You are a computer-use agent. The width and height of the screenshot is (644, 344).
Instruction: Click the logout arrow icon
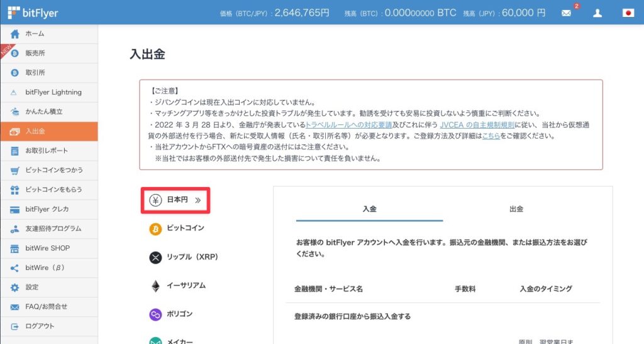click(x=15, y=326)
